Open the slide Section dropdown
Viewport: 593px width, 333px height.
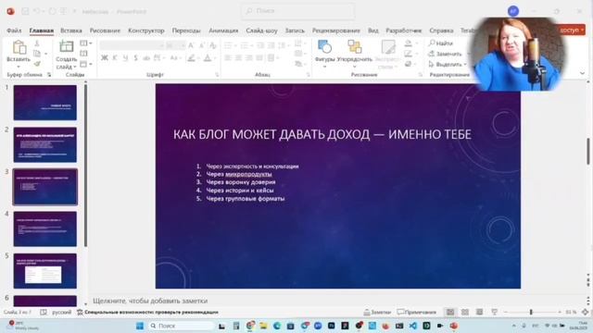pyautogui.click(x=85, y=64)
